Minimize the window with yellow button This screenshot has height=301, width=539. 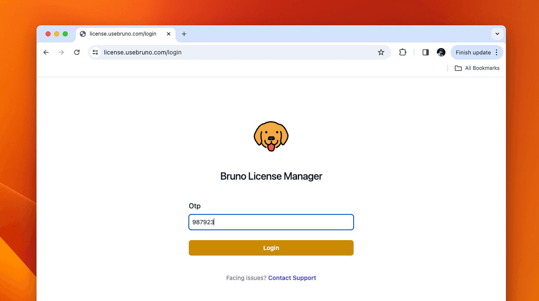(x=57, y=34)
